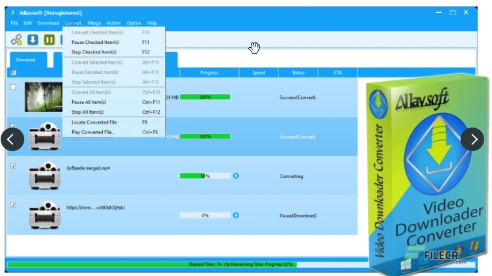Click the blue download arrow toolbar icon
This screenshot has height=276, width=492.
33,40
